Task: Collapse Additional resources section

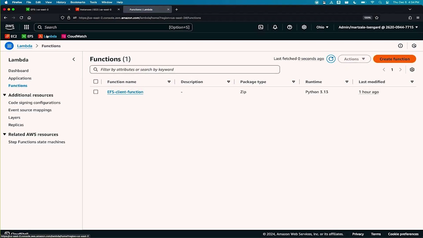Action: [x=5, y=95]
